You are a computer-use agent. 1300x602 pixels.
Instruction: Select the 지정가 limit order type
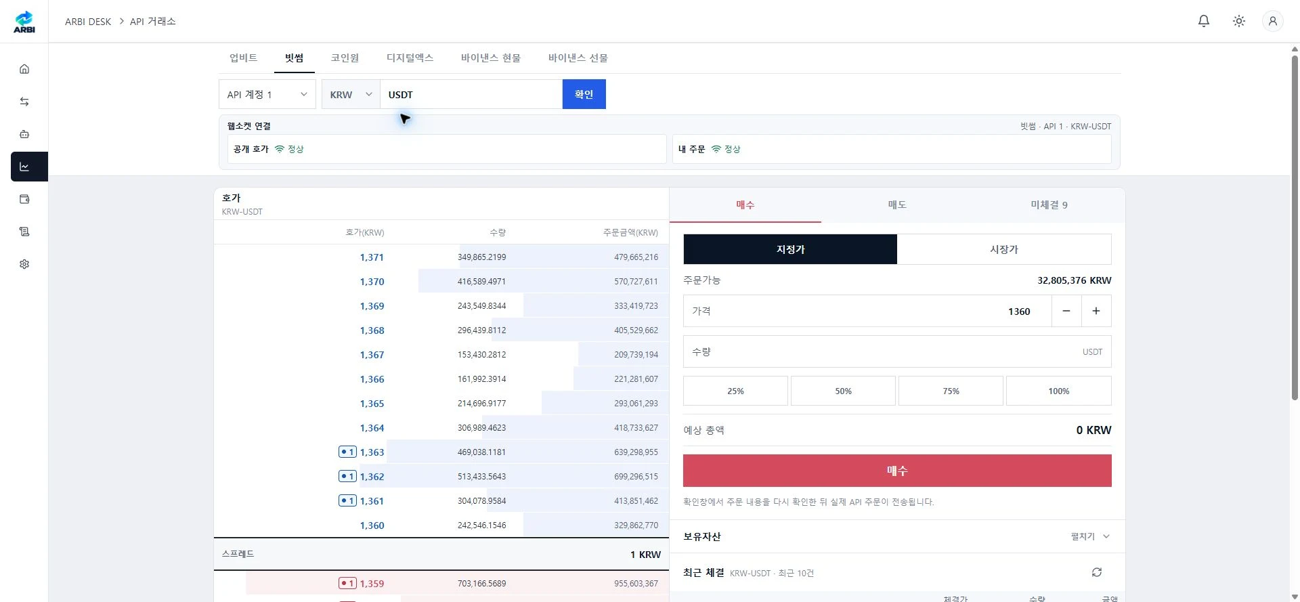(x=790, y=249)
